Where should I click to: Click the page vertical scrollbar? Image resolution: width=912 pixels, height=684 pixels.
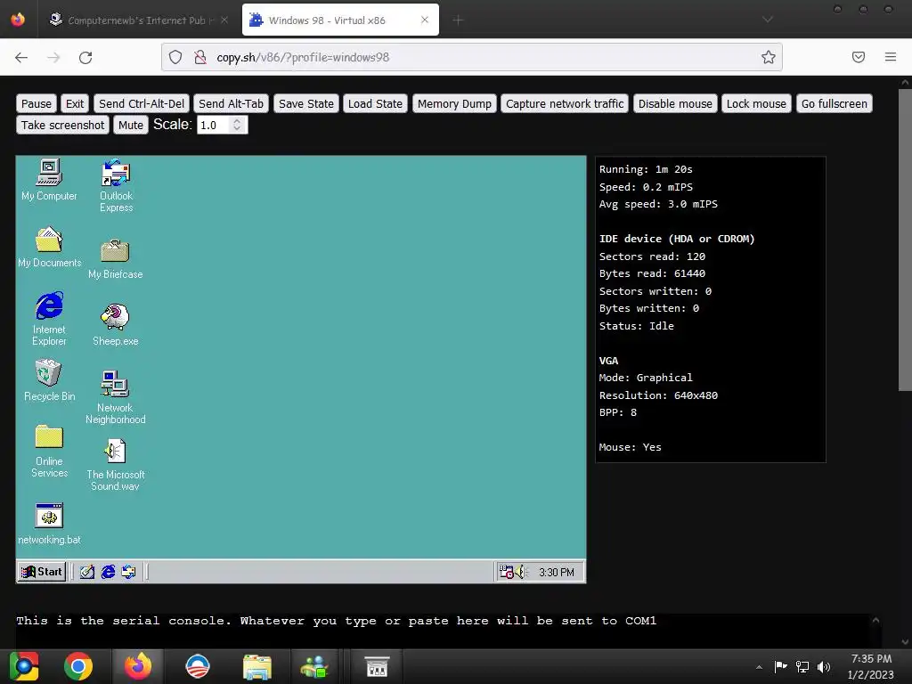(x=905, y=239)
